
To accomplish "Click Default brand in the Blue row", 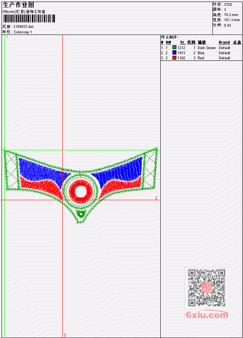I will pyautogui.click(x=225, y=53).
